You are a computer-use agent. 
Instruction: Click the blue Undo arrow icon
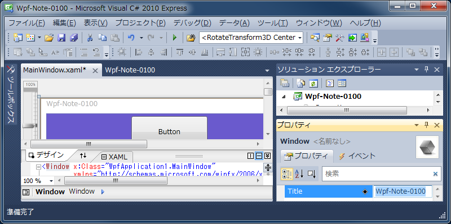tap(131, 38)
